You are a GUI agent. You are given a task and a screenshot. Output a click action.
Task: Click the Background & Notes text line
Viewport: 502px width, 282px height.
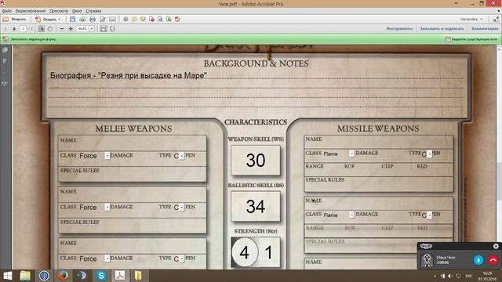coord(256,75)
